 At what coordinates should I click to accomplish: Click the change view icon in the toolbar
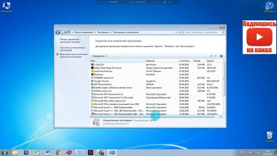coord(212,56)
